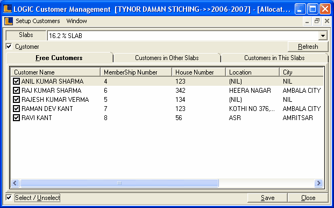Screen dimensions: 334x208
Task: Uncheck RAJESH KUMAR VERMA checkbox
Action: [16, 100]
